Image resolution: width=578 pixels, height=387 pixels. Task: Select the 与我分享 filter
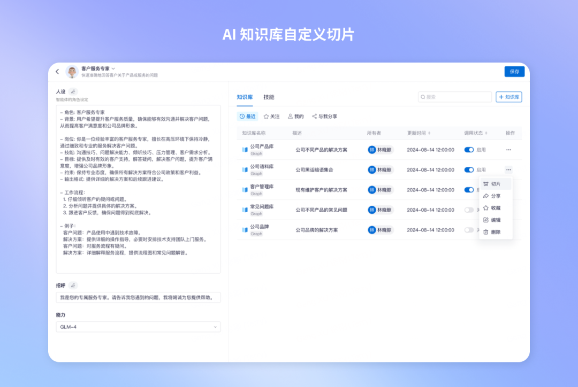(324, 117)
